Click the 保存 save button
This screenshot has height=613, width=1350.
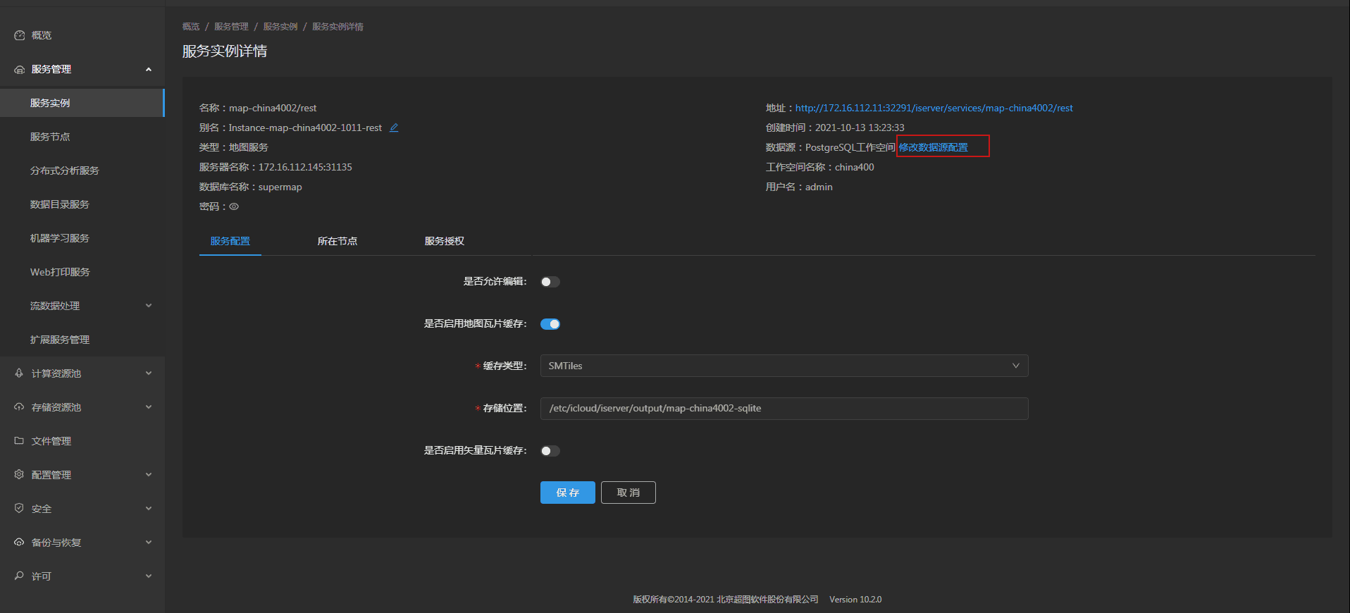coord(568,493)
